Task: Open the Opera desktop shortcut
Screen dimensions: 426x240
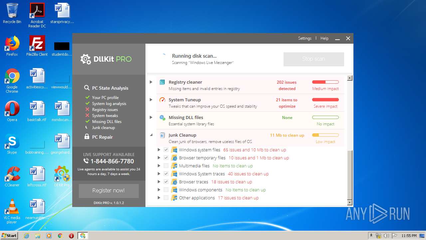Action: (12, 111)
